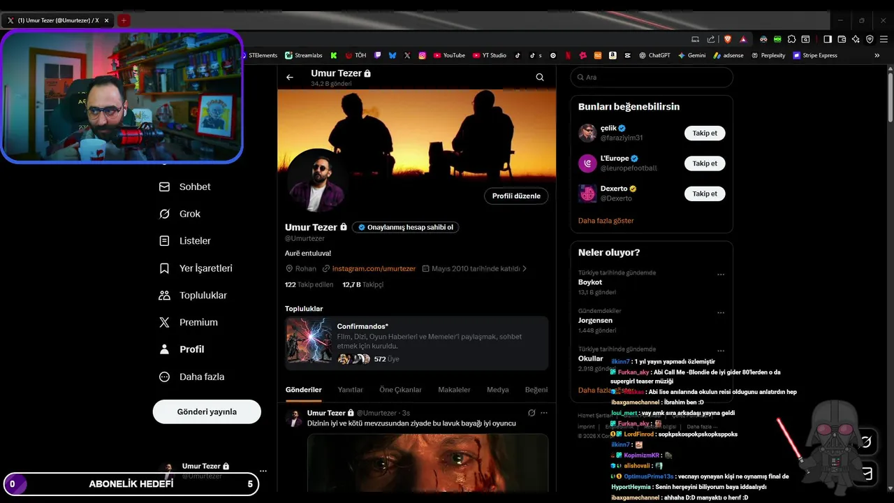Switch to the Öne Çıkanlar tab
Viewport: 894px width, 503px height.
pyautogui.click(x=400, y=390)
